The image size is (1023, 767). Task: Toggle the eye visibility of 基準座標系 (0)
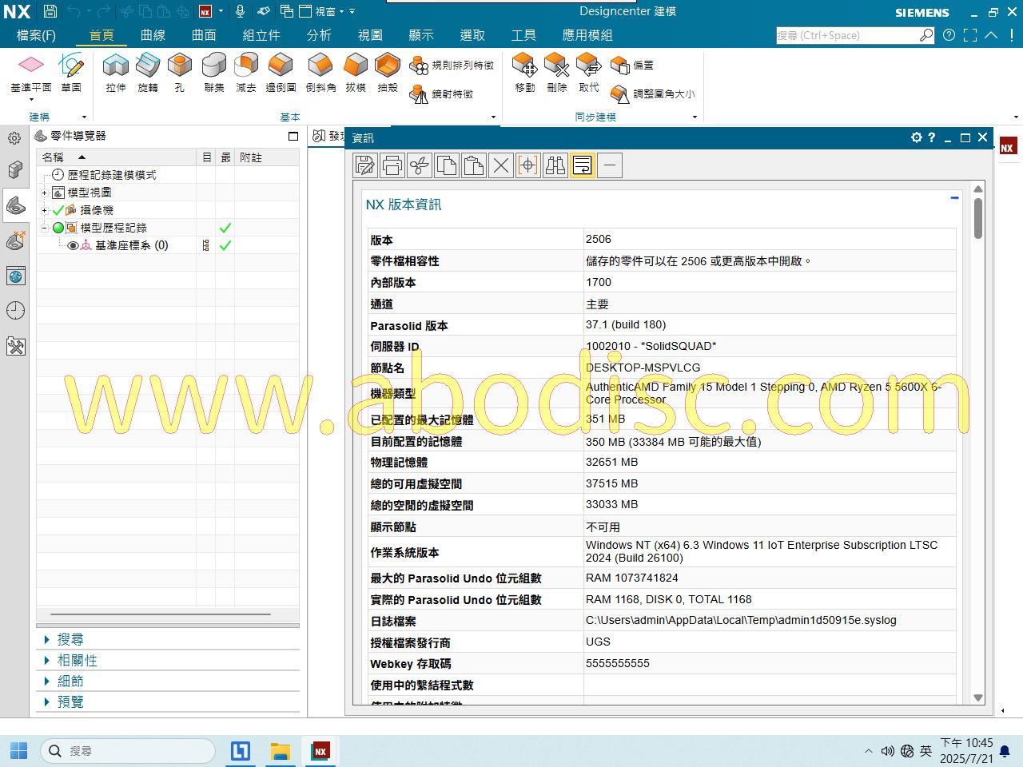pyautogui.click(x=72, y=245)
